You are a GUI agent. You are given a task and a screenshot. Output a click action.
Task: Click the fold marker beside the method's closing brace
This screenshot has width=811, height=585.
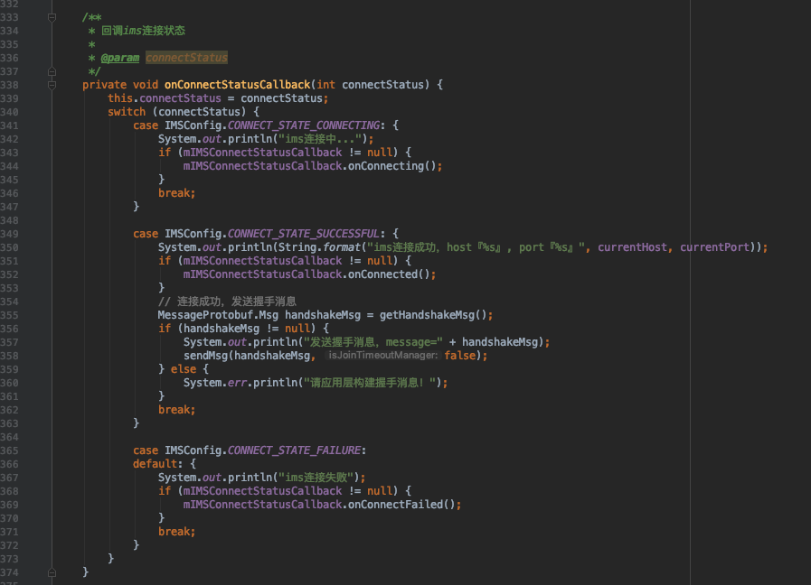click(x=52, y=572)
